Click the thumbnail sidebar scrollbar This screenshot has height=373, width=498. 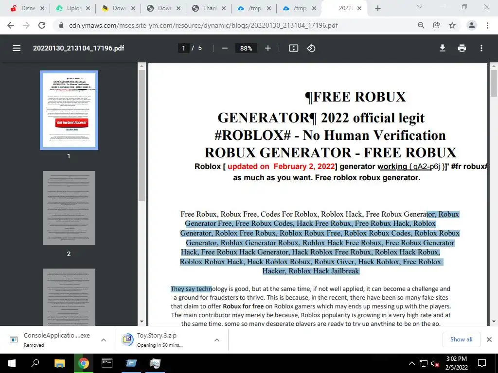pyautogui.click(x=142, y=136)
